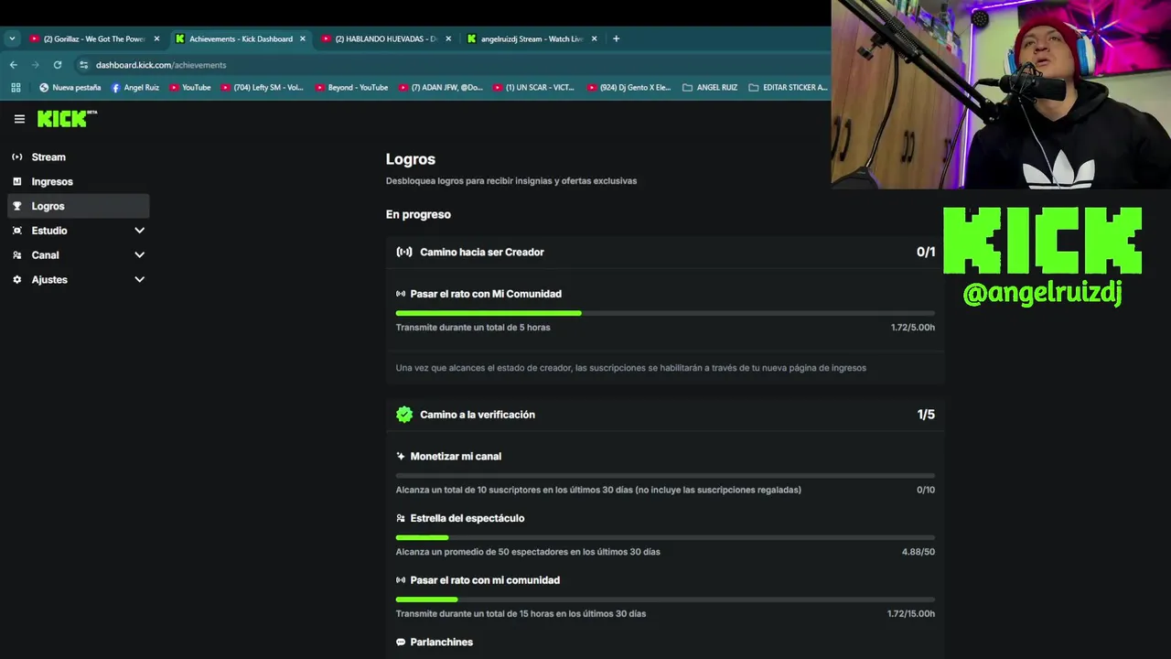Click the site information icon in address bar
Viewport: 1171px width, 659px height.
(x=84, y=65)
